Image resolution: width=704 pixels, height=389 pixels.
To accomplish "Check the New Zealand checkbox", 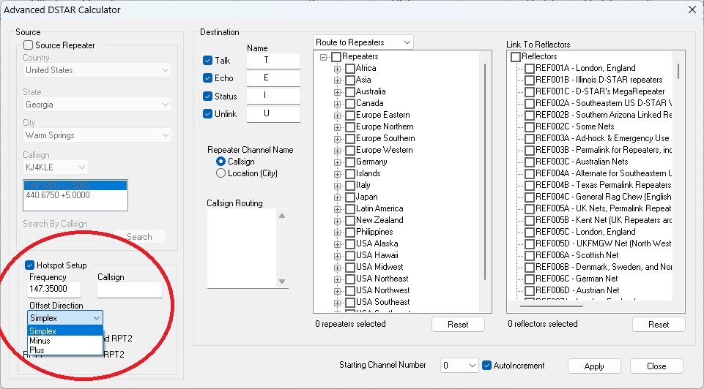I will (x=350, y=221).
